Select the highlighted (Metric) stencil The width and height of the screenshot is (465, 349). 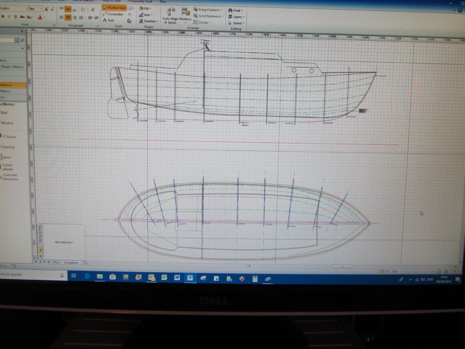[x=13, y=85]
